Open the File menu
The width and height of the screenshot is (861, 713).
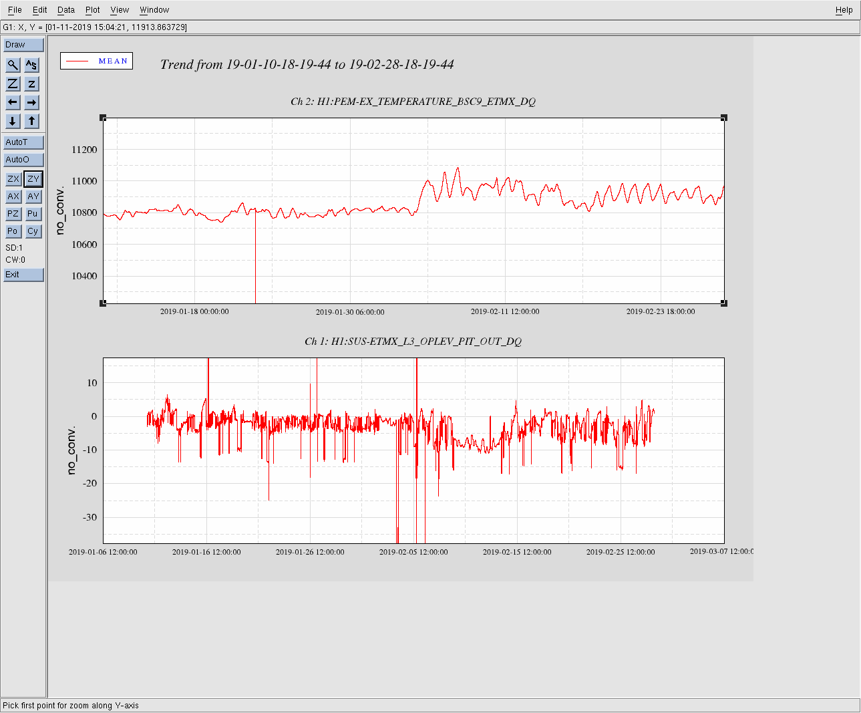15,10
